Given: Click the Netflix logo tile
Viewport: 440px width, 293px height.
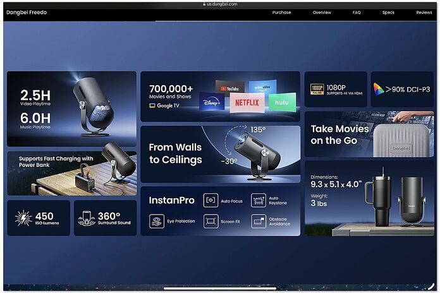Looking at the screenshot, I should click(x=247, y=103).
